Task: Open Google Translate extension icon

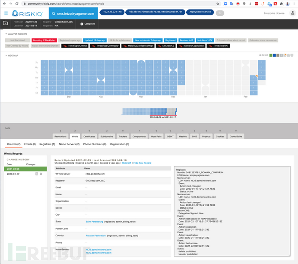Action: (x=231, y=3)
